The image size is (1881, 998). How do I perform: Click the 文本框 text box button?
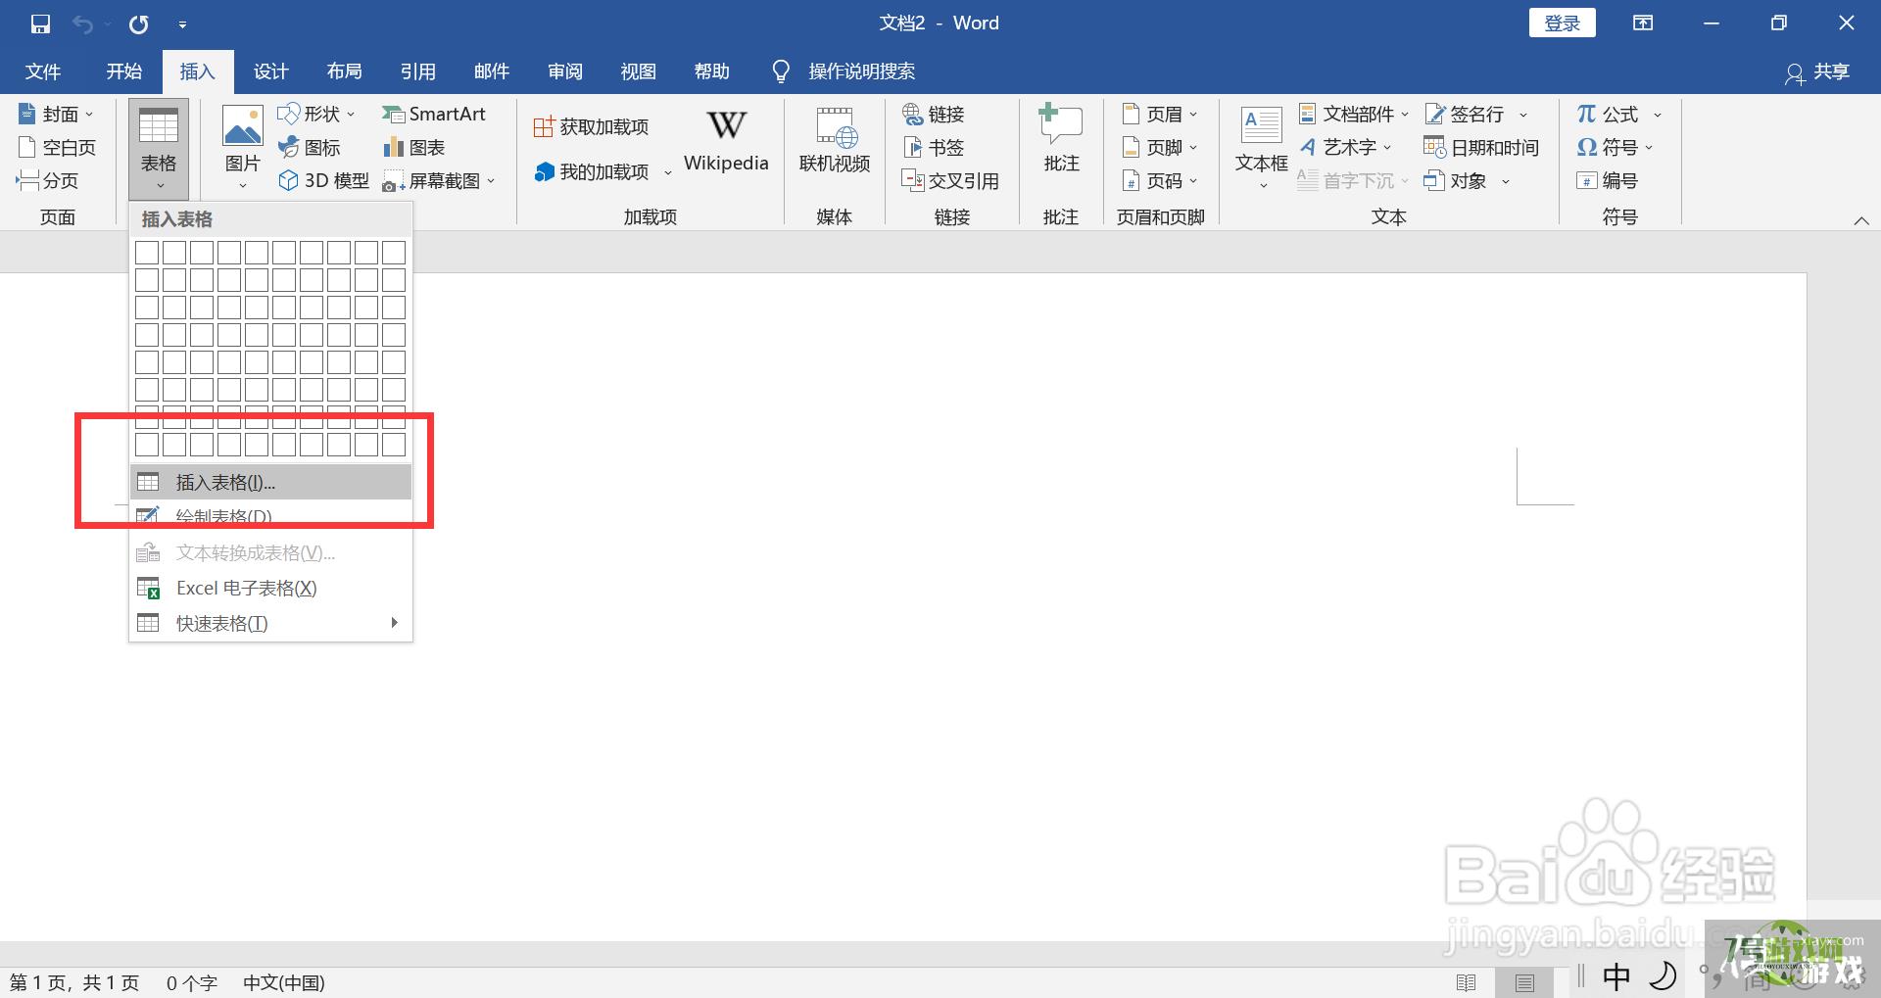tap(1262, 148)
